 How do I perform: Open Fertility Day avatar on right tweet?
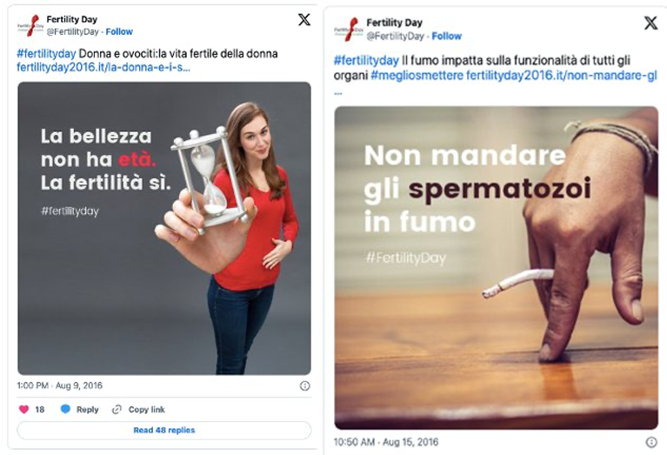click(349, 29)
